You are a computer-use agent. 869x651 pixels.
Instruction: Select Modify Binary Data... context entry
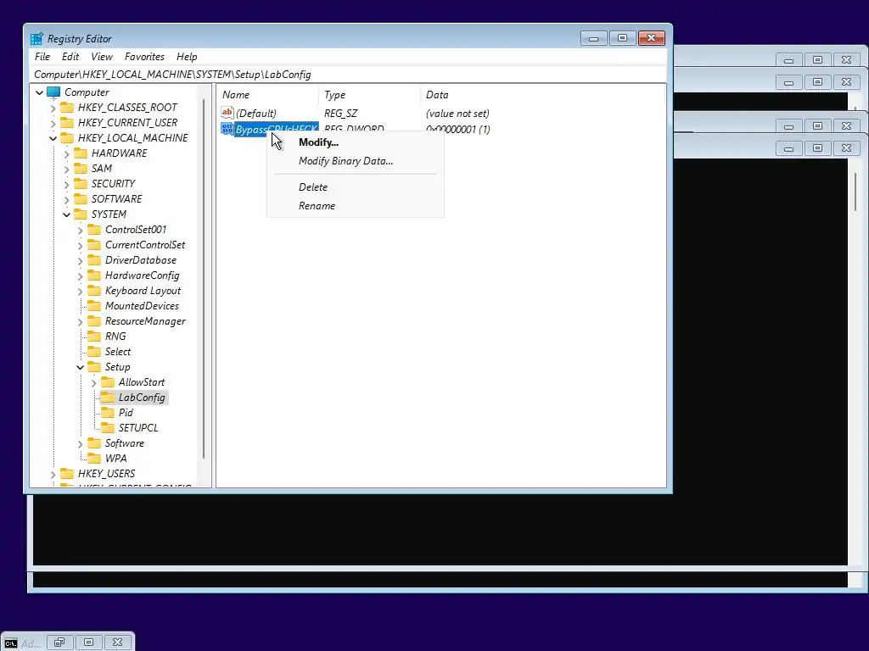point(345,161)
